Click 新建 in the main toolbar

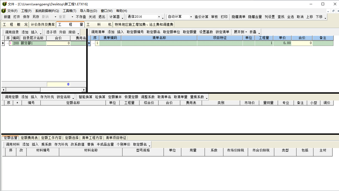pyautogui.click(x=7, y=17)
